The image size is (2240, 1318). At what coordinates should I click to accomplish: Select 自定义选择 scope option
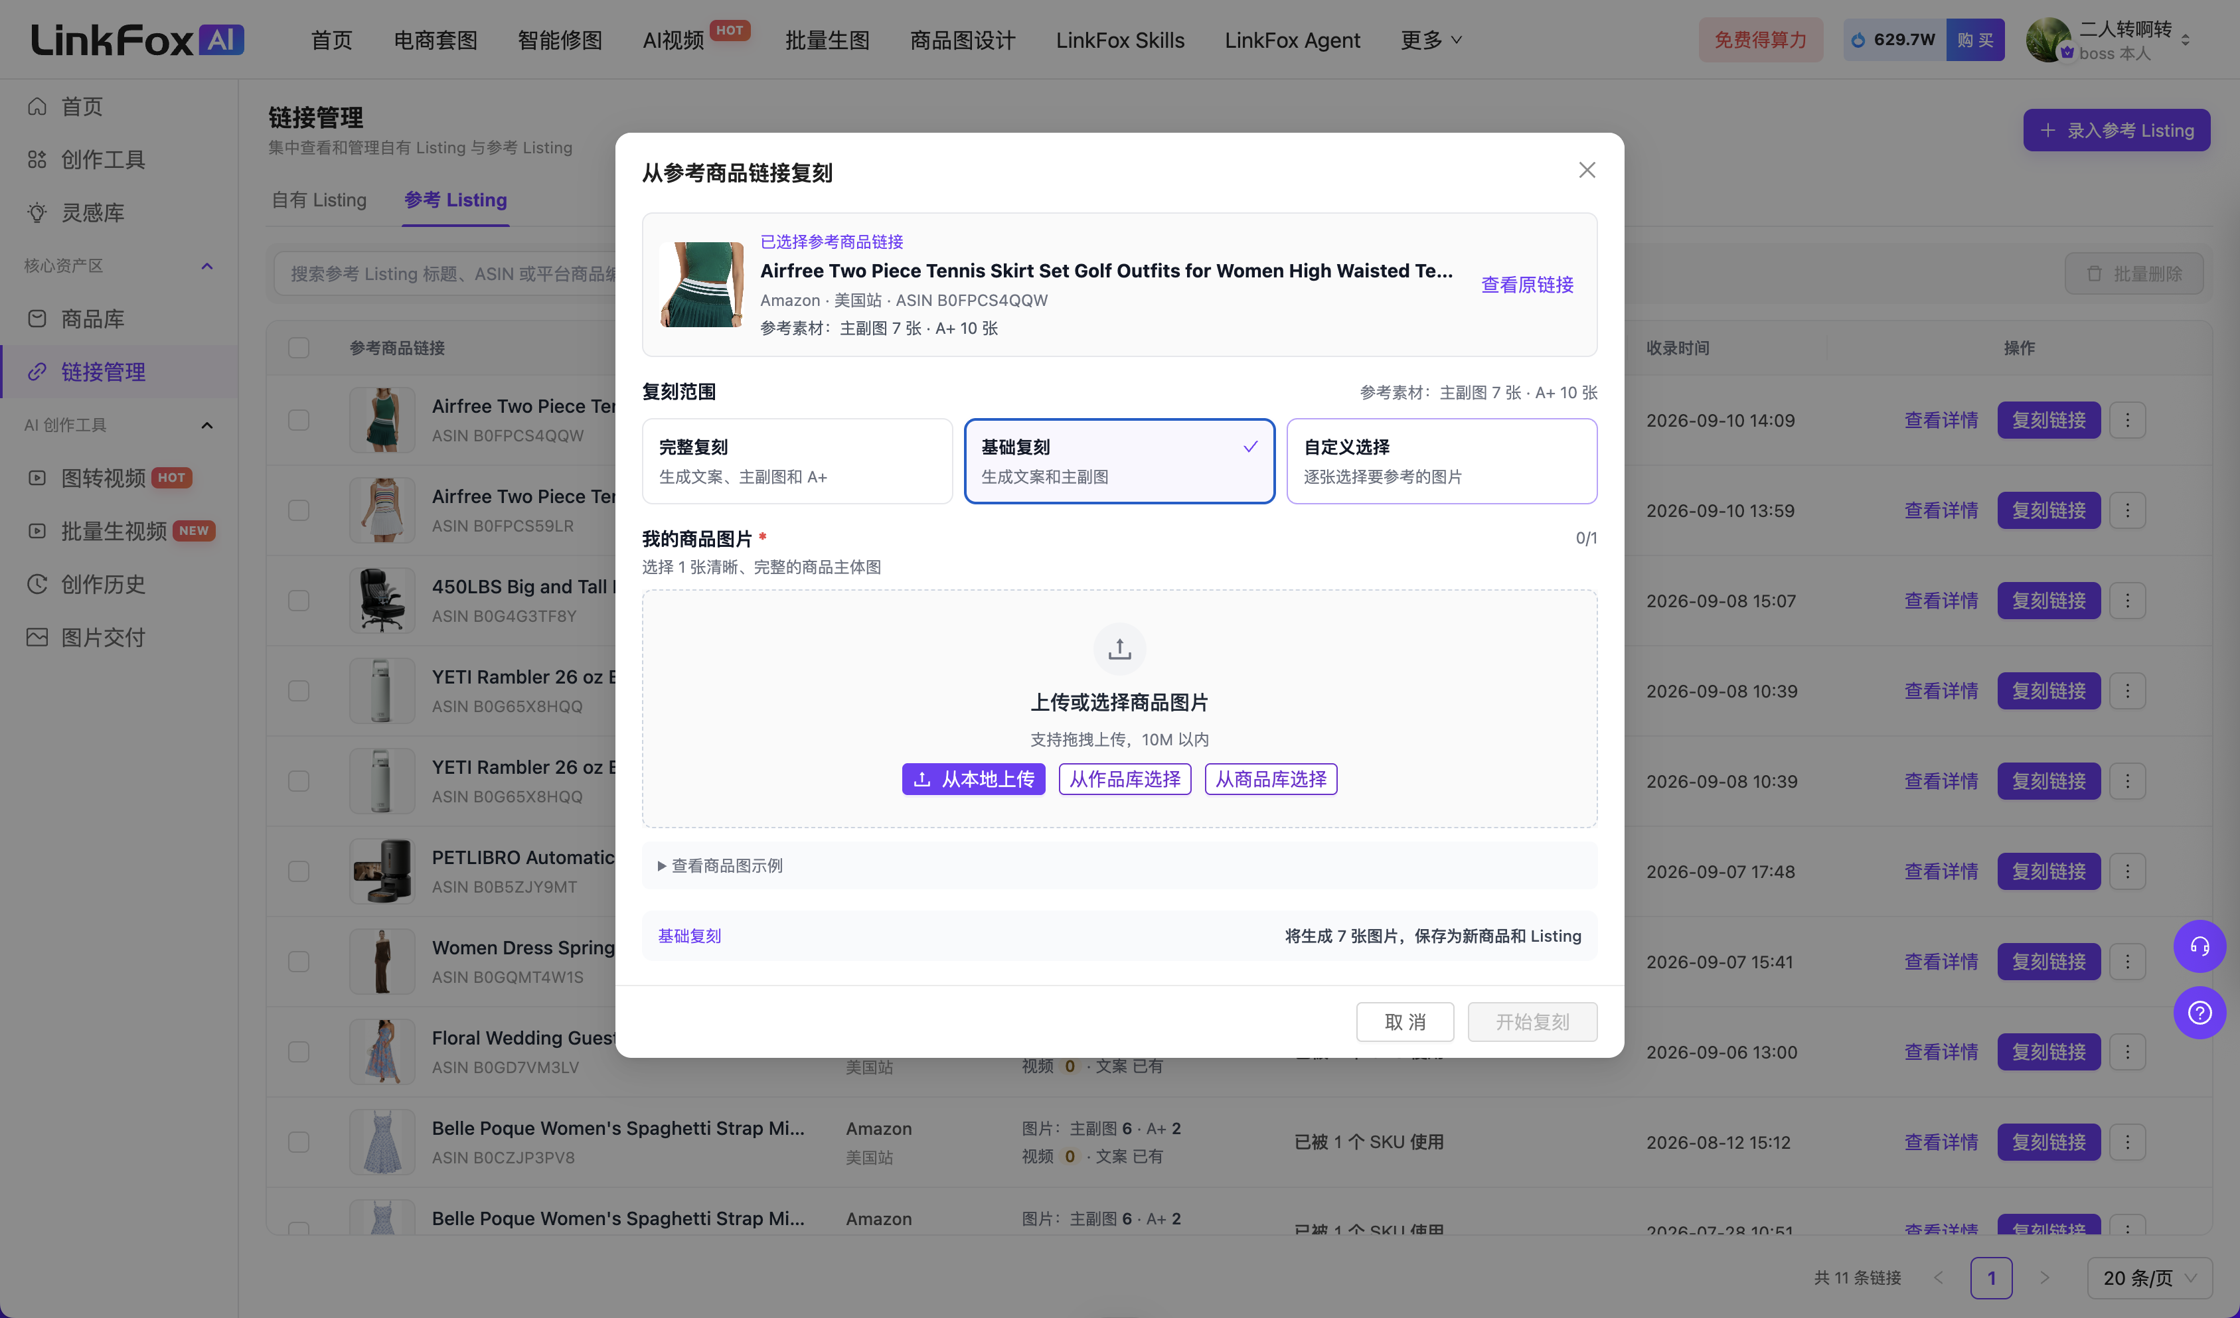click(1441, 461)
